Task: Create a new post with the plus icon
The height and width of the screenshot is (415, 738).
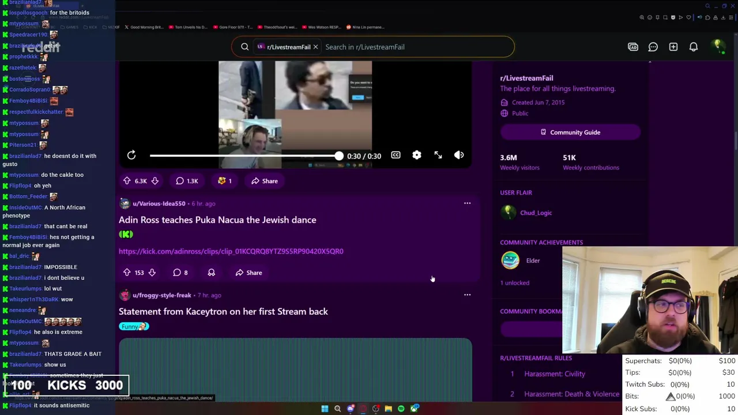Action: [x=673, y=47]
